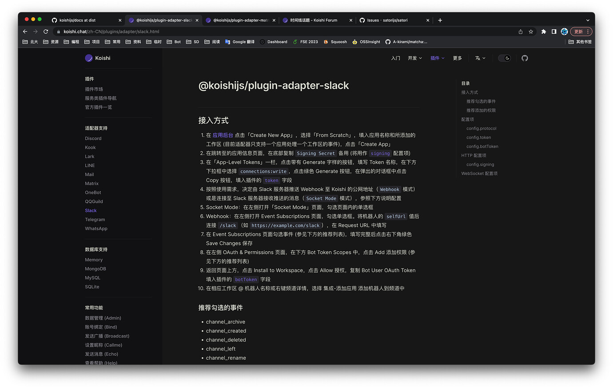The width and height of the screenshot is (613, 388).
Task: Open the 应用后台 link in step one
Action: [x=223, y=135]
